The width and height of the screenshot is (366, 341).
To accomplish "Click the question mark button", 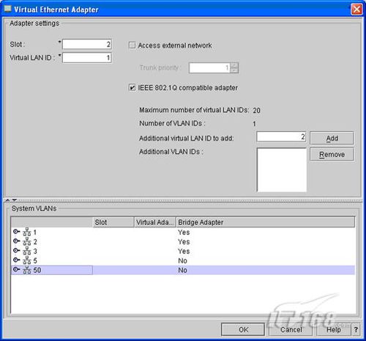I will [x=356, y=329].
